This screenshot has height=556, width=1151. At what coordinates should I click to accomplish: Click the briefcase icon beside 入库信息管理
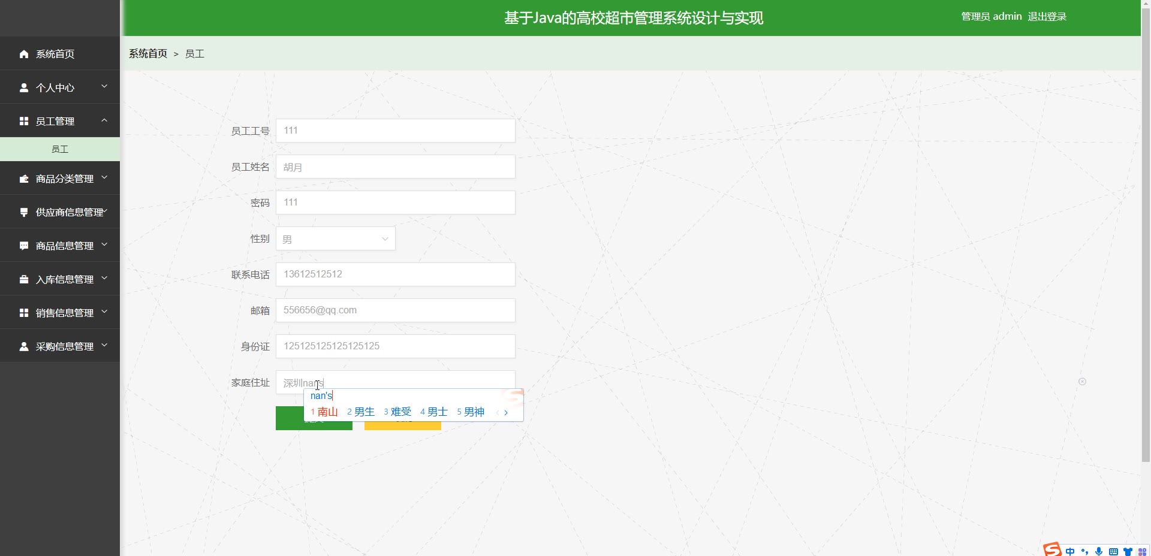point(24,279)
